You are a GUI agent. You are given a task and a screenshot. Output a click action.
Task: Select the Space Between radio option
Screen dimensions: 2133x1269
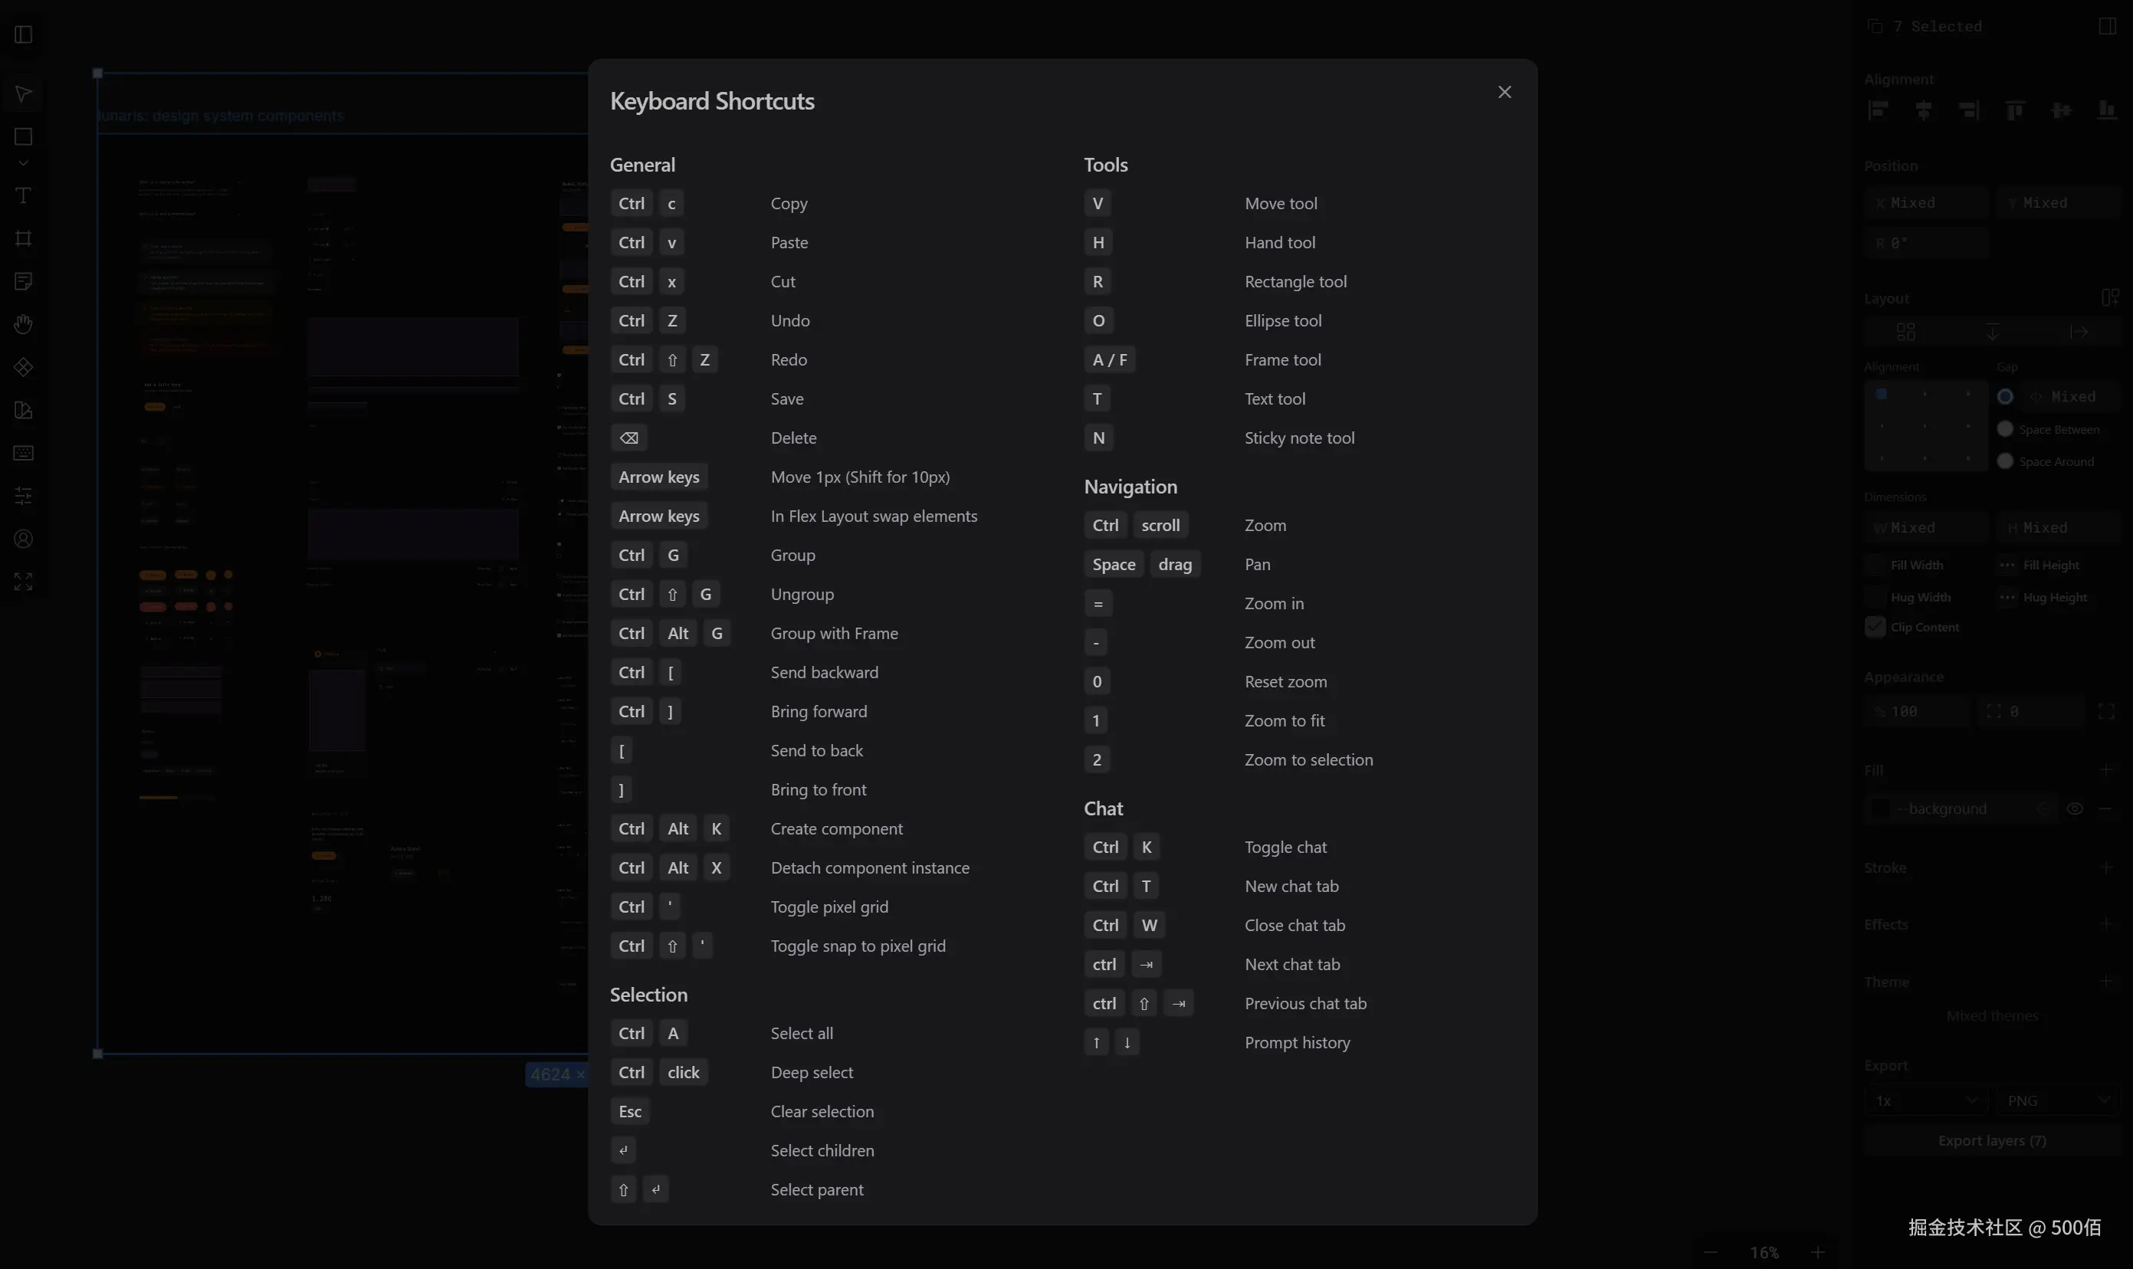(x=2005, y=429)
